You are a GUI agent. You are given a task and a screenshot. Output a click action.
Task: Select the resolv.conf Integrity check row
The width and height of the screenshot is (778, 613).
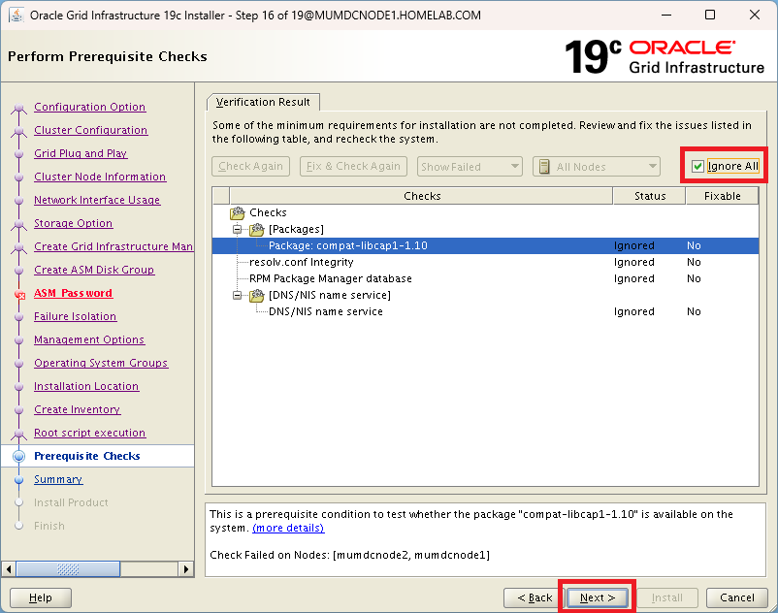click(x=301, y=262)
